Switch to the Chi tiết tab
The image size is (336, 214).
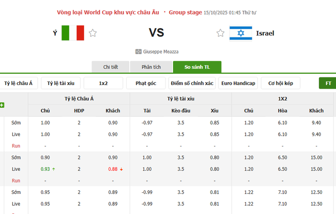click(110, 67)
